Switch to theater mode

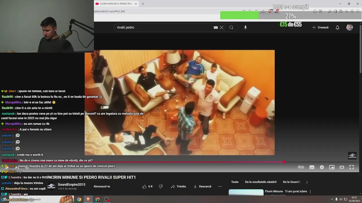point(342,167)
